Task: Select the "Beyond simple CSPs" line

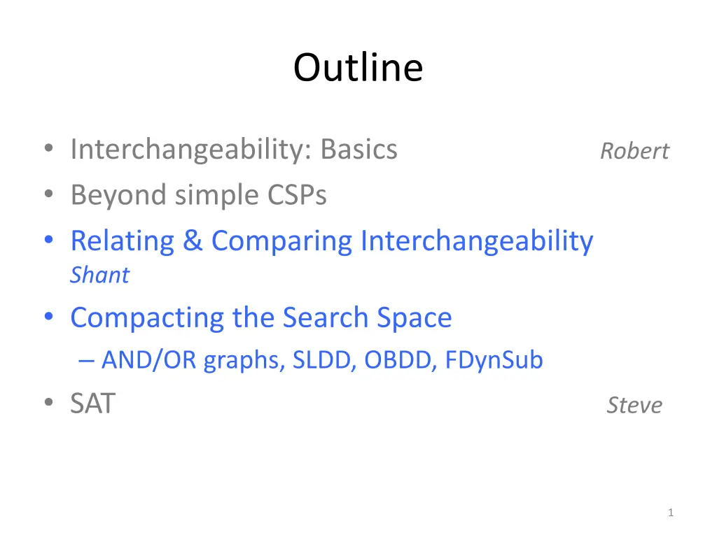Action: pos(198,196)
